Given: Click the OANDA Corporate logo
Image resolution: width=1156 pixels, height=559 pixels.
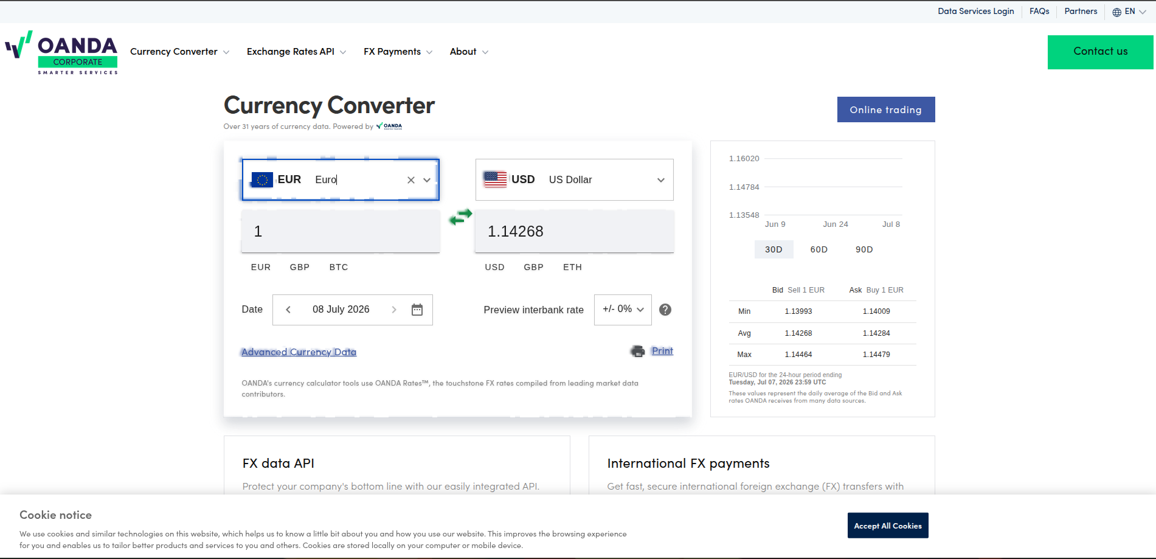Looking at the screenshot, I should click(61, 53).
